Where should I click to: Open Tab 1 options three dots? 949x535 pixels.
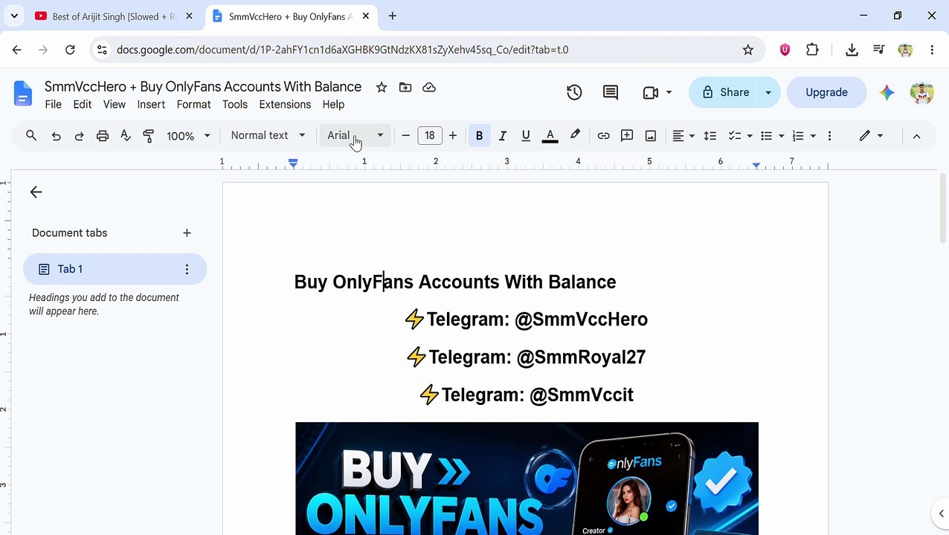tap(187, 269)
